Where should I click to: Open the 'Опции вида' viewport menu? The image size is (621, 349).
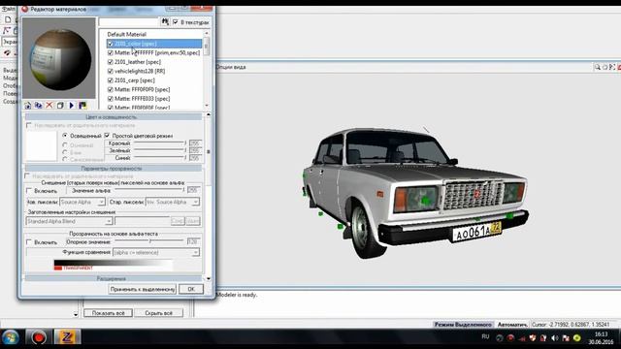(231, 67)
